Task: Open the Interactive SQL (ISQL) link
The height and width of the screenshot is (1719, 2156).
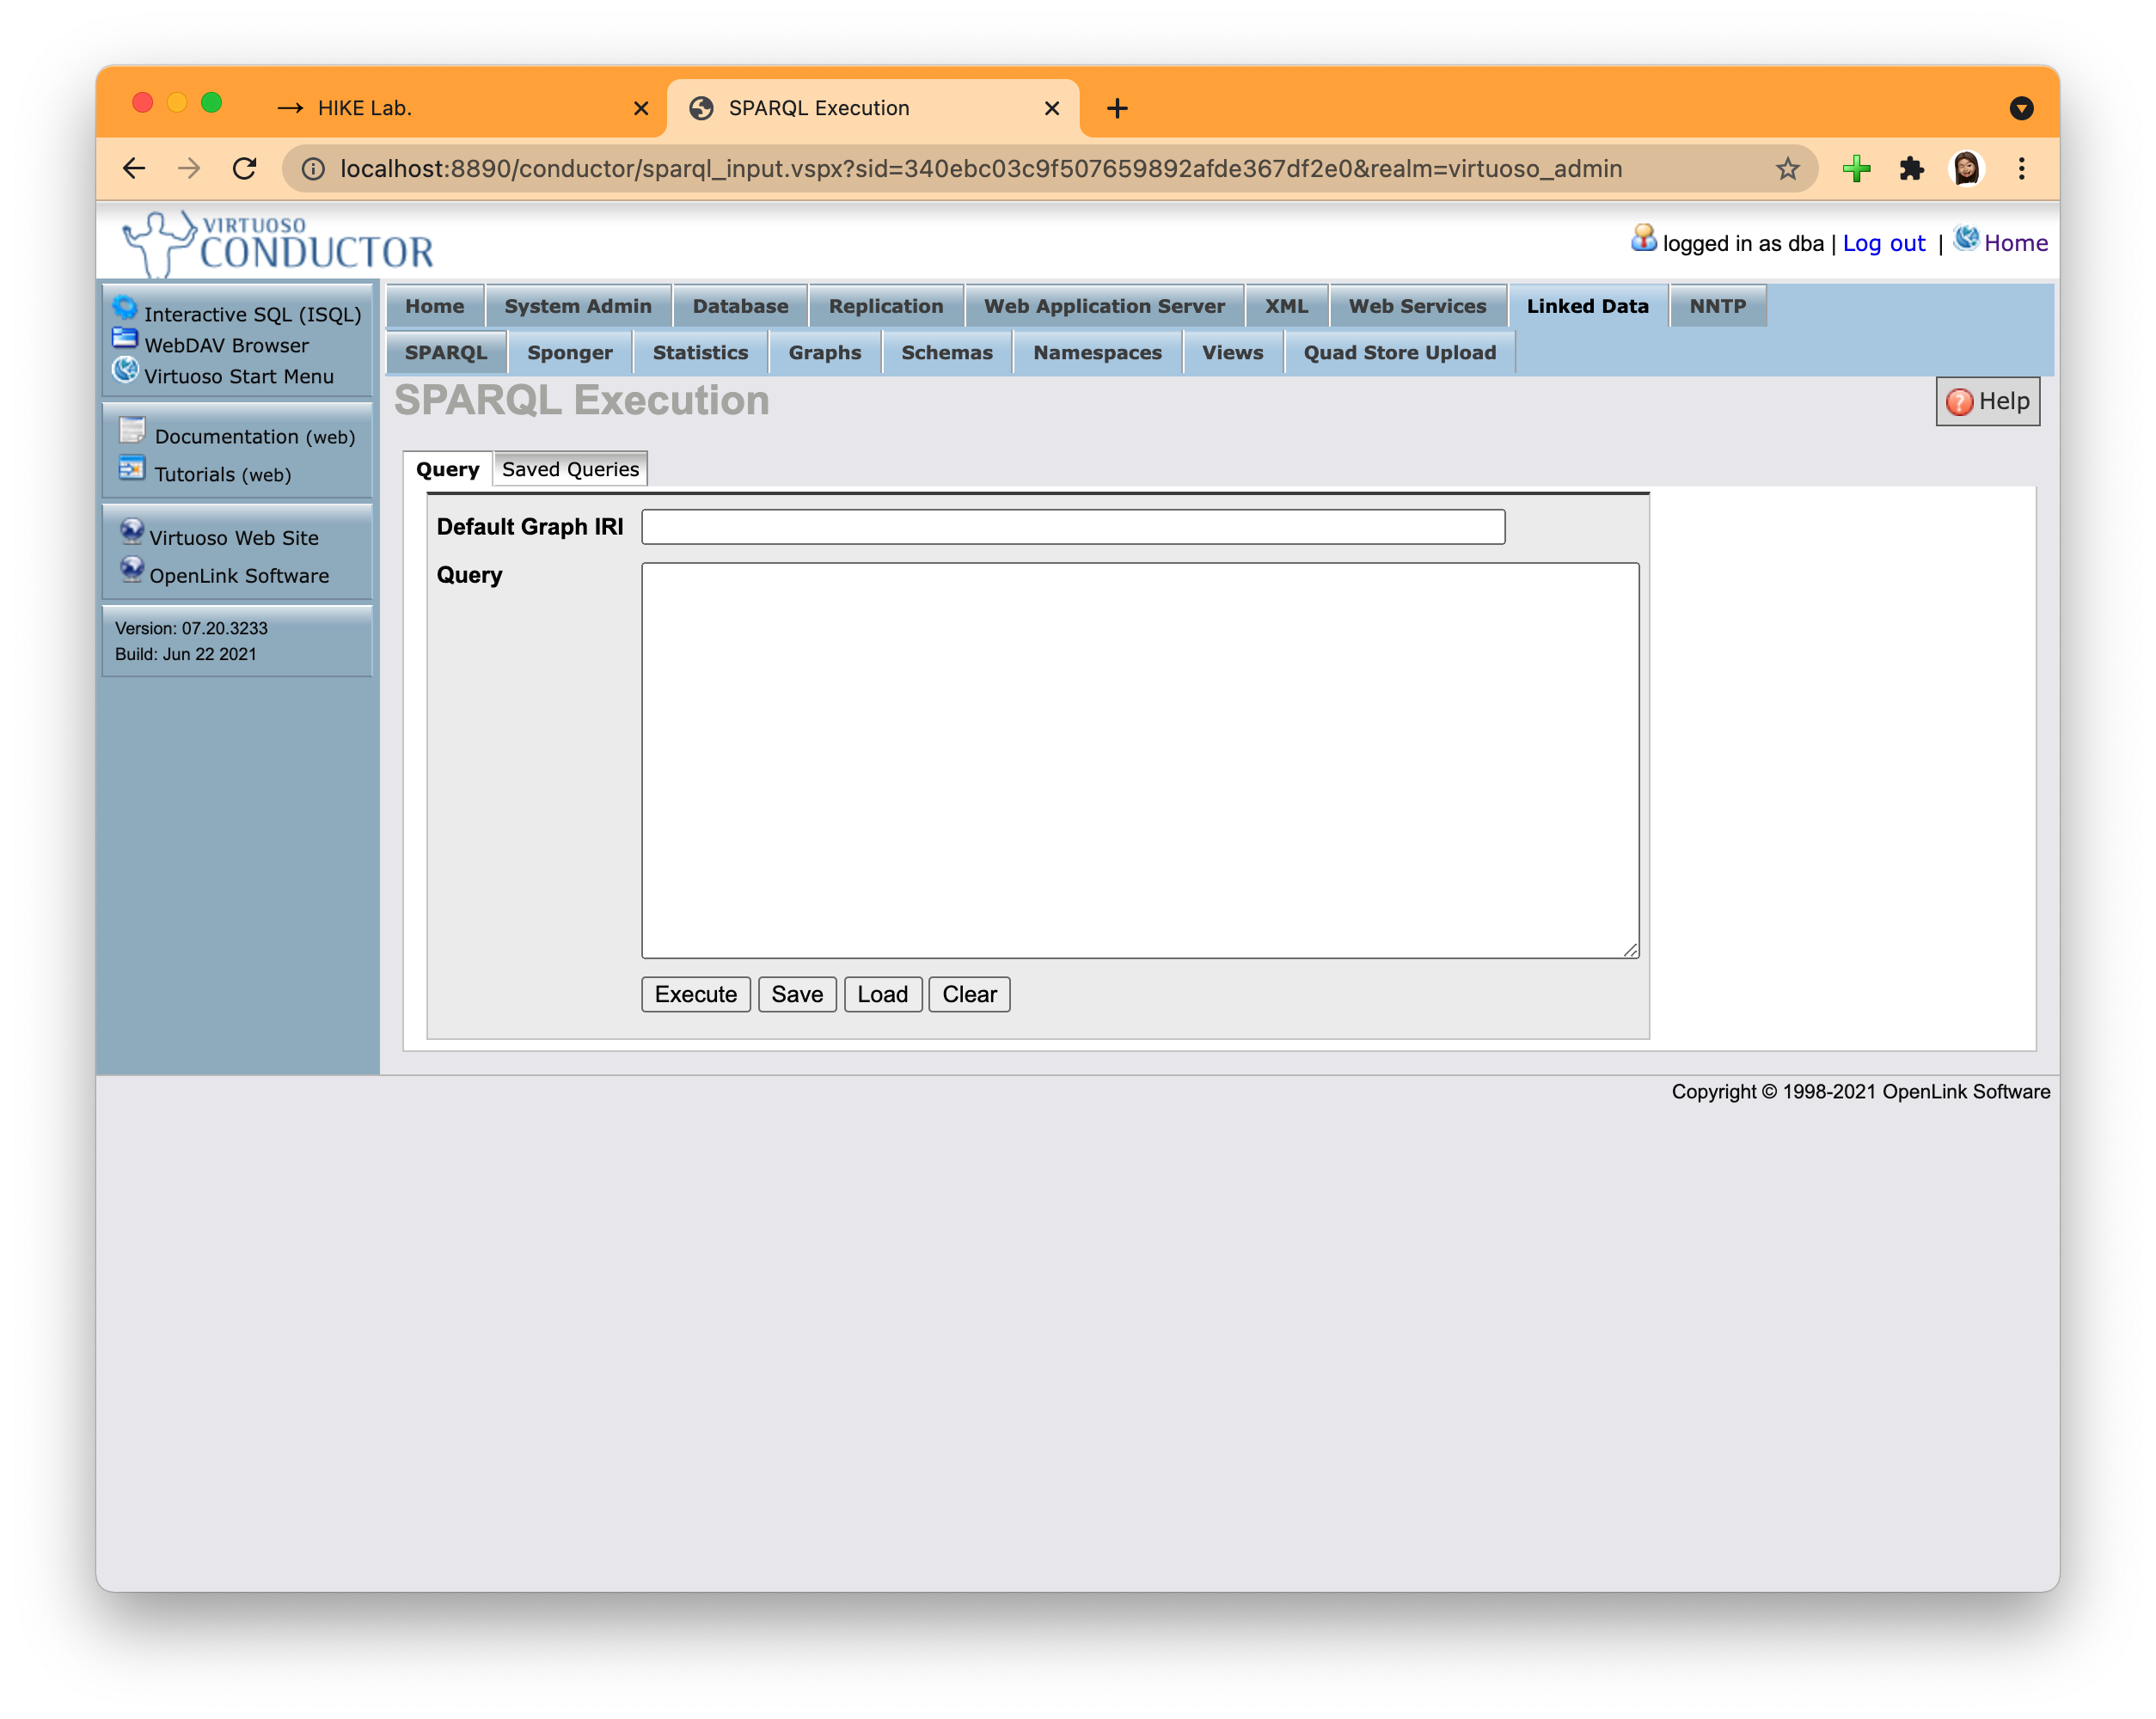Action: click(x=252, y=314)
